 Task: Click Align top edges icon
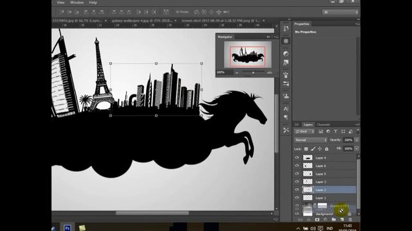point(62,12)
